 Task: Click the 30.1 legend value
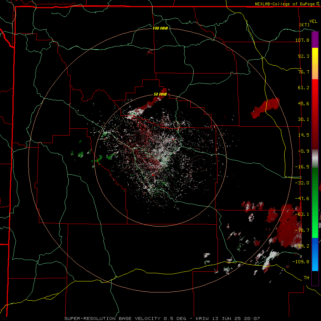pyautogui.click(x=304, y=119)
